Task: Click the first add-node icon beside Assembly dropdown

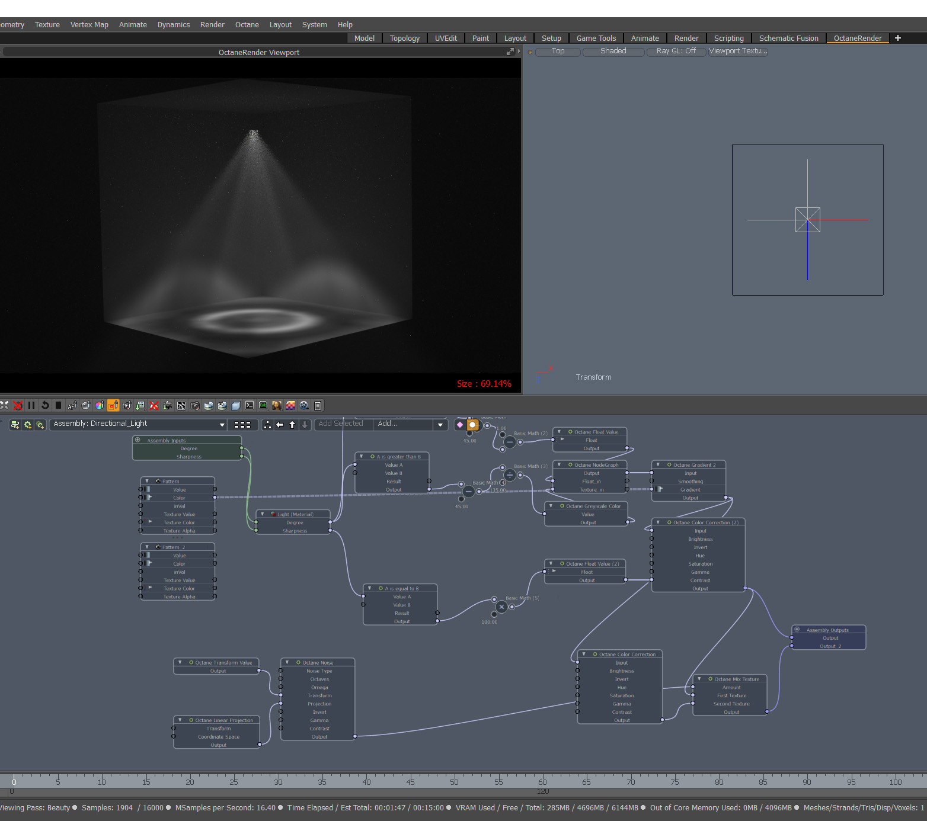Action: tap(15, 425)
